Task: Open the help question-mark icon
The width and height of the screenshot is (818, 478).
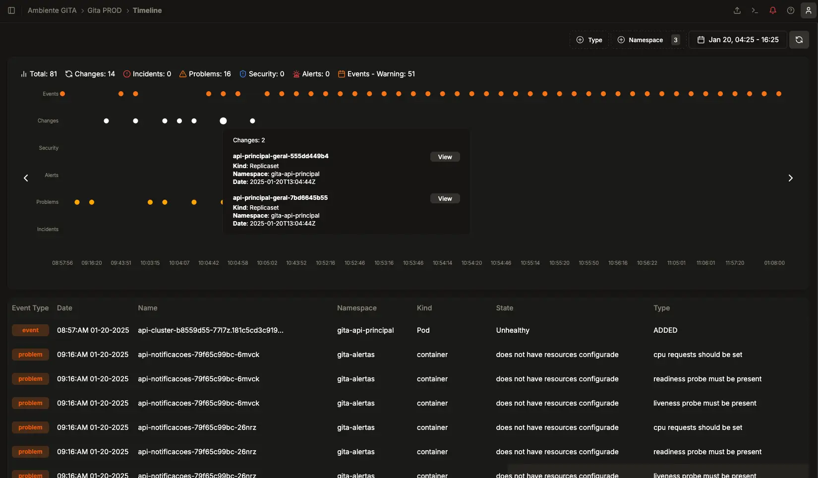Action: 791,10
